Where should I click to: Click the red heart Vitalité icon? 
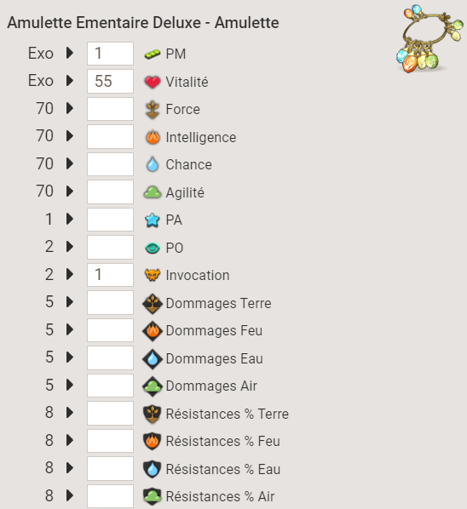[152, 82]
